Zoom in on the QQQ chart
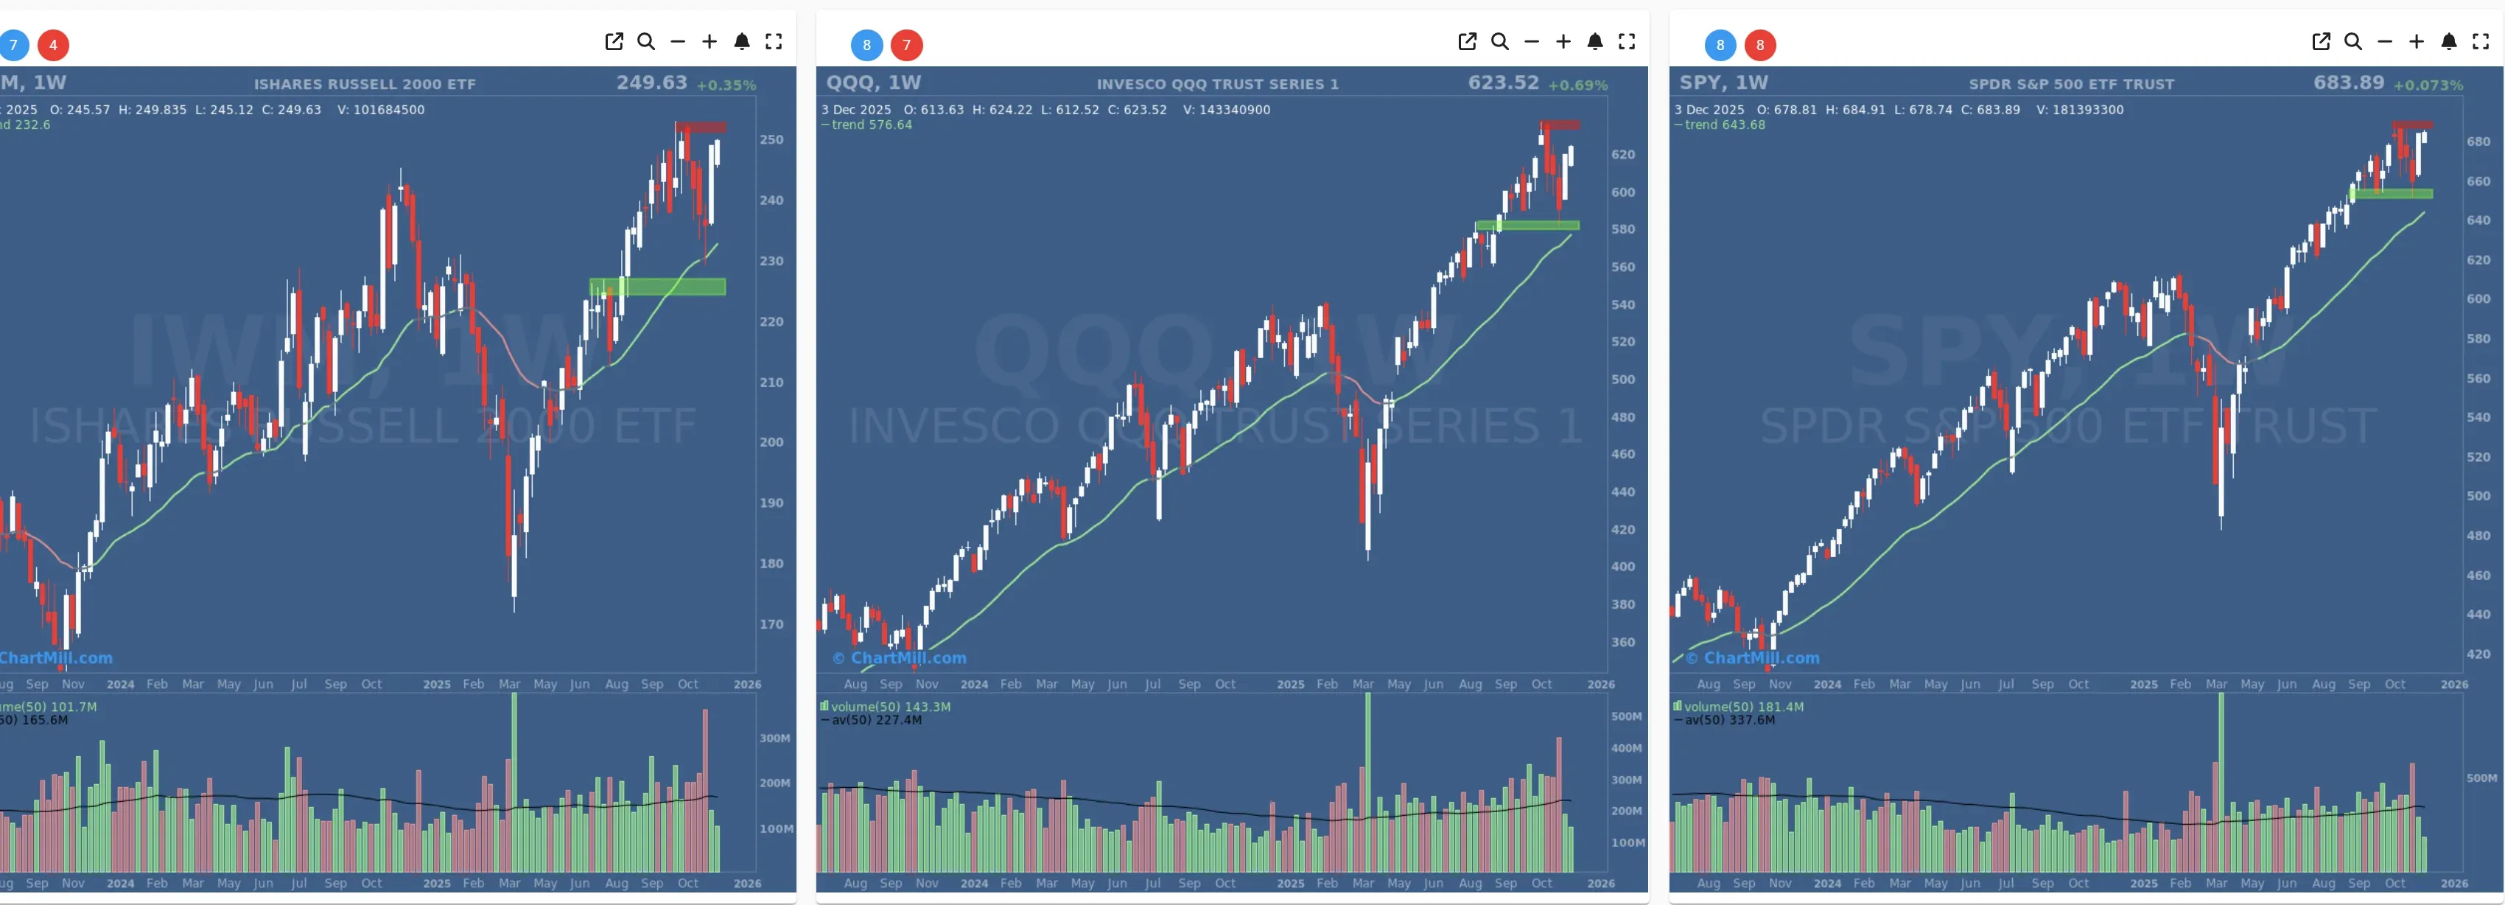The width and height of the screenshot is (2505, 905). click(x=1563, y=42)
